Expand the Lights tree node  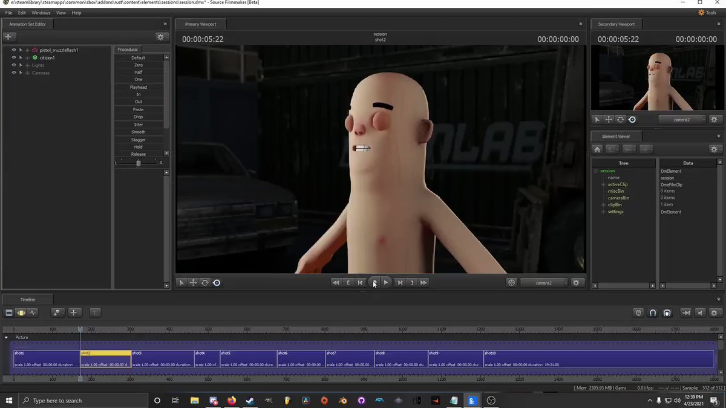click(27, 65)
